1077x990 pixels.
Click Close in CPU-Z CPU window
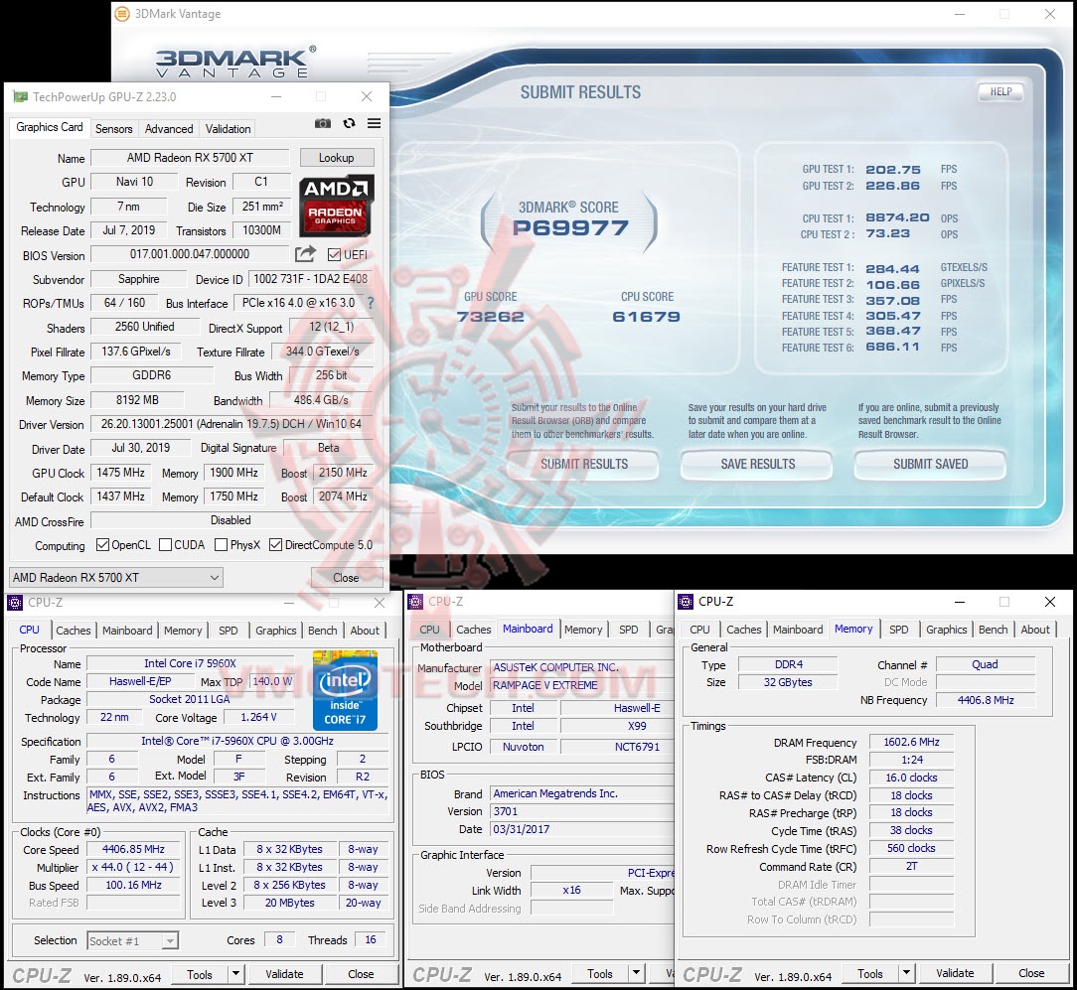[361, 973]
